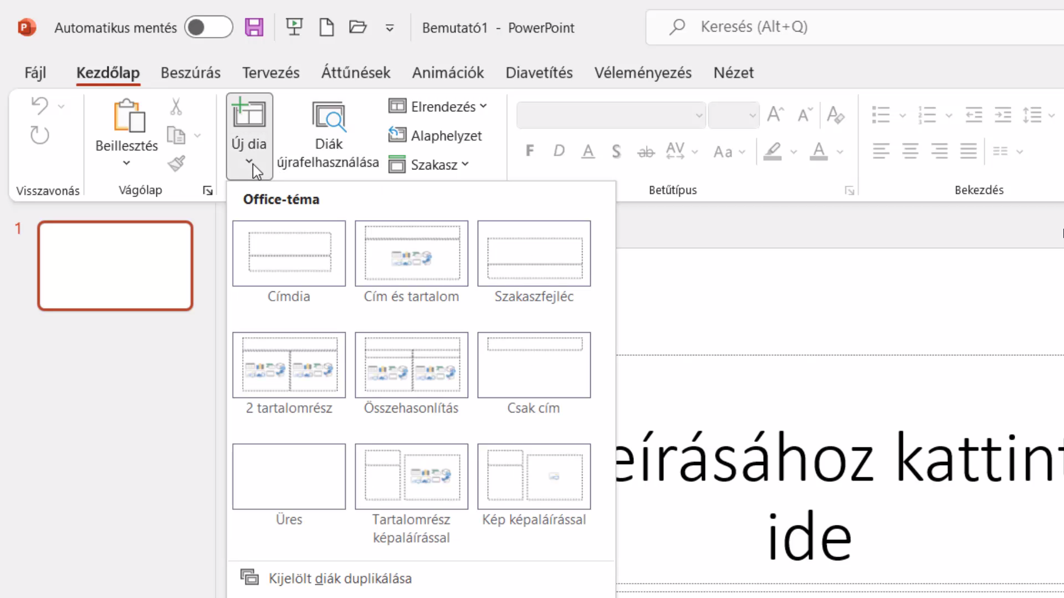The height and width of the screenshot is (598, 1064).
Task: Toggle bold formatting F button
Action: click(530, 151)
